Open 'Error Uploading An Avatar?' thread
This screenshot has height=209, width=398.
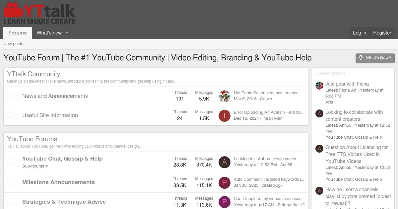[269, 112]
